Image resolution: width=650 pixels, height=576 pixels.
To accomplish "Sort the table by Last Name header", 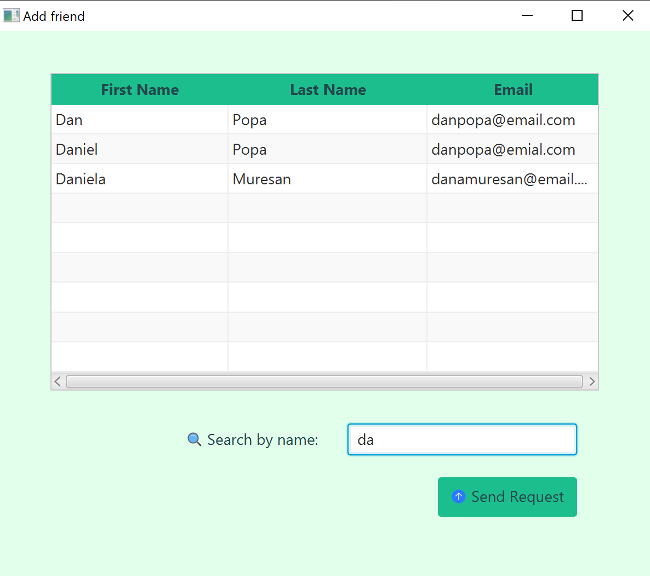I will [328, 89].
